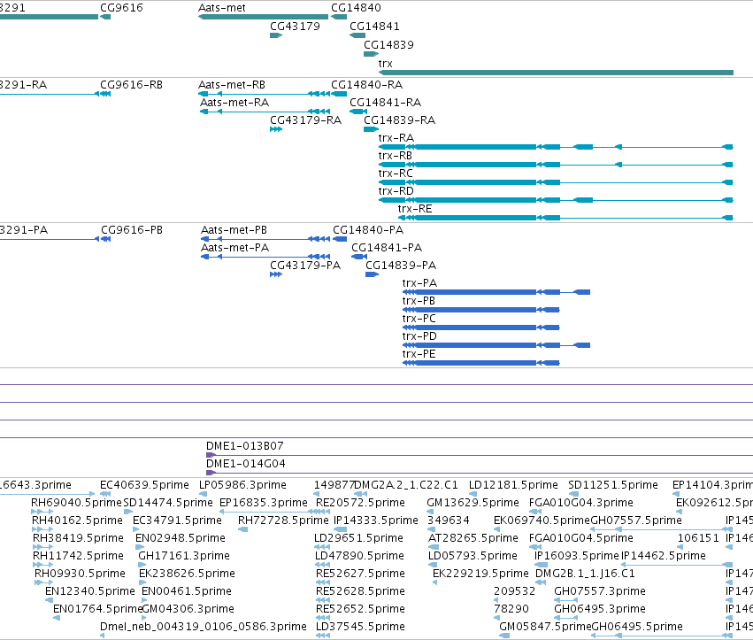Select the trx-PB protein label

419,302
